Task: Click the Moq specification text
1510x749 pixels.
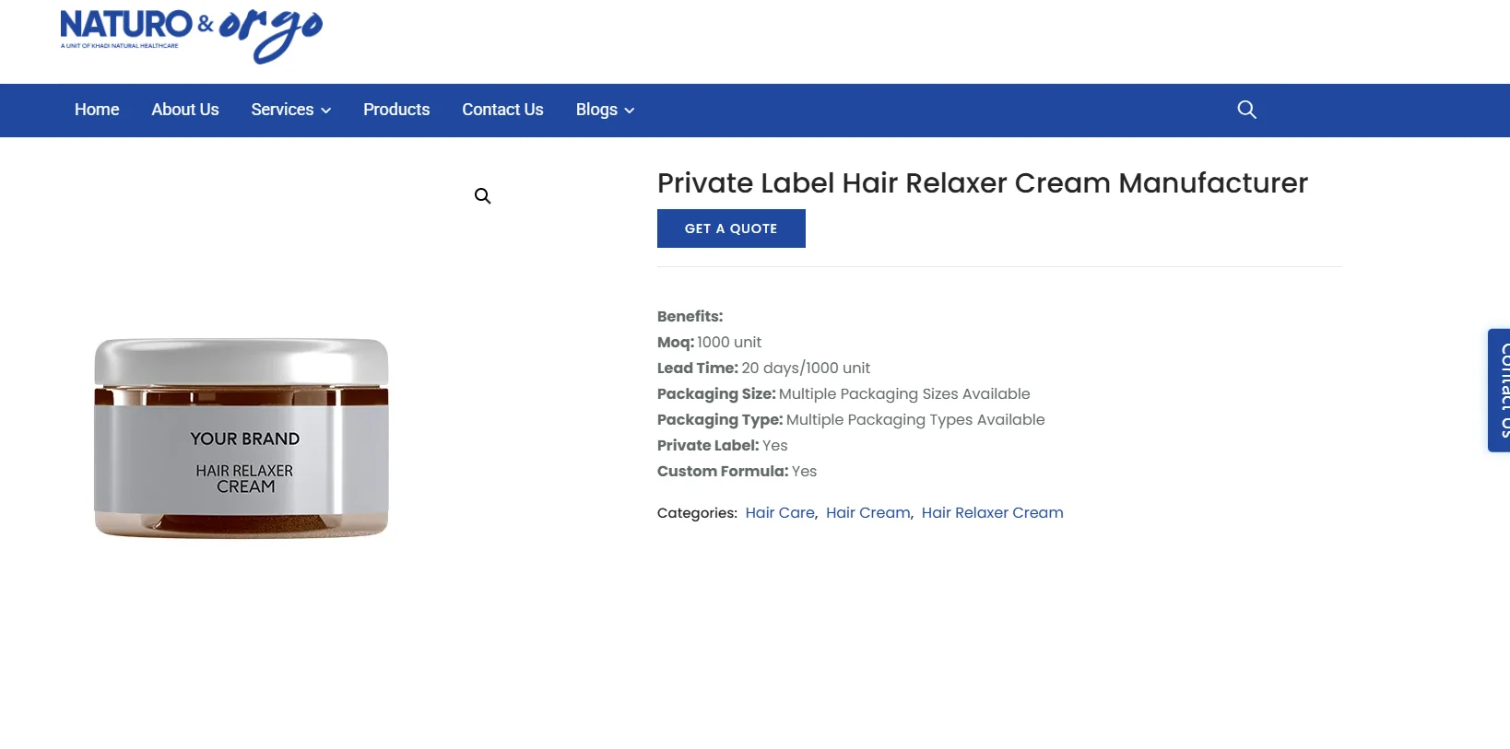Action: [x=708, y=342]
